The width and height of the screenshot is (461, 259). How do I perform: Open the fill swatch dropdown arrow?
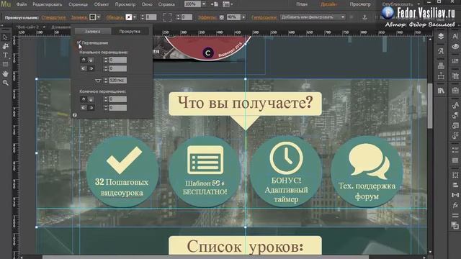(99, 17)
